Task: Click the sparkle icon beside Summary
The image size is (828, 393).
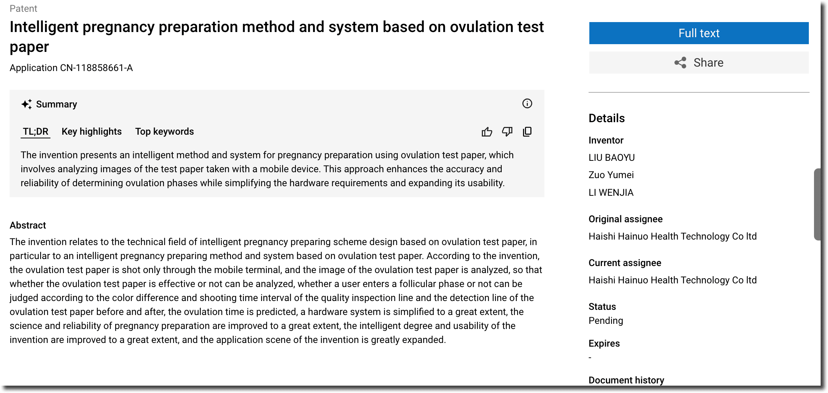Action: (27, 104)
